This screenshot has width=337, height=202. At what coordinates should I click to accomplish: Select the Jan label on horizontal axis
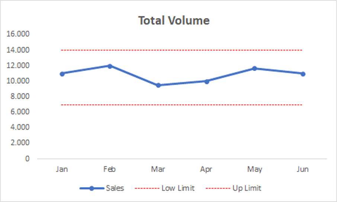(x=62, y=169)
